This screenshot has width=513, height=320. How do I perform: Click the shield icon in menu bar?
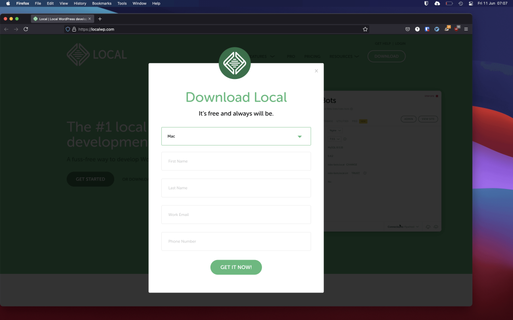[x=426, y=3]
